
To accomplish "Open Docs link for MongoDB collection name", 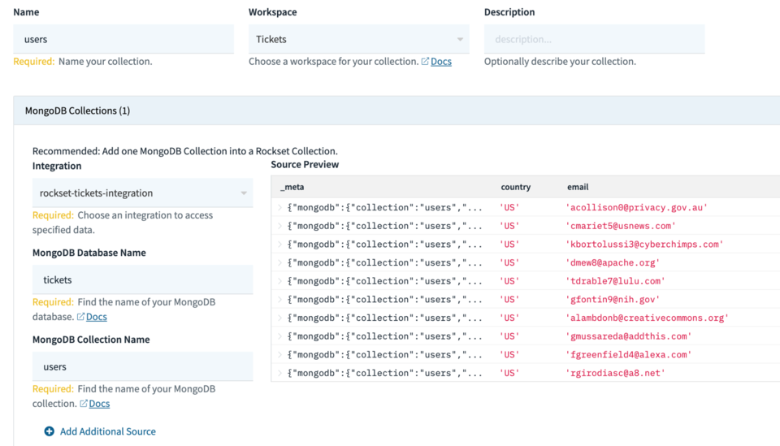I will click(x=99, y=404).
